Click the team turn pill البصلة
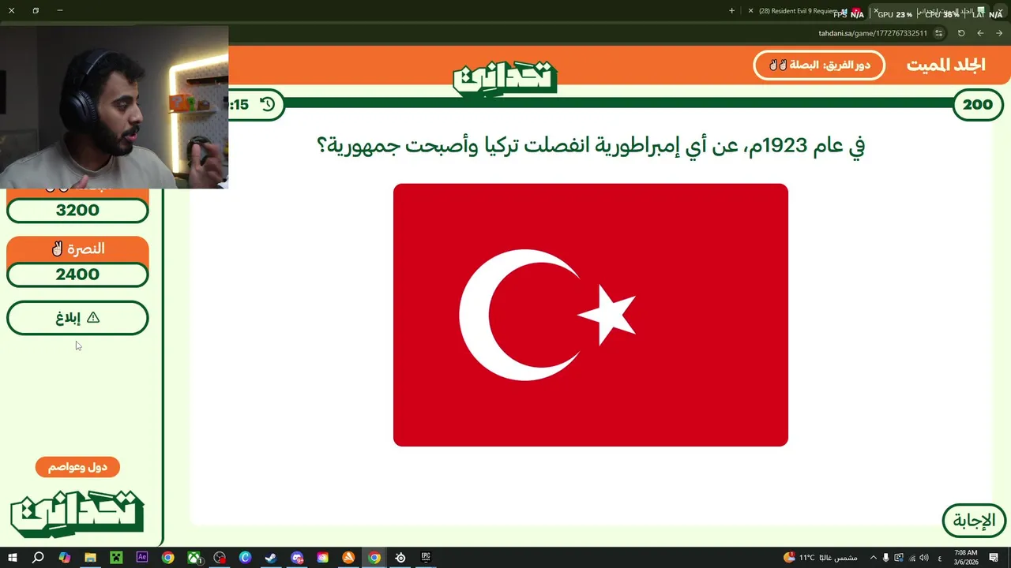Viewport: 1011px width, 568px height. pyautogui.click(x=819, y=65)
